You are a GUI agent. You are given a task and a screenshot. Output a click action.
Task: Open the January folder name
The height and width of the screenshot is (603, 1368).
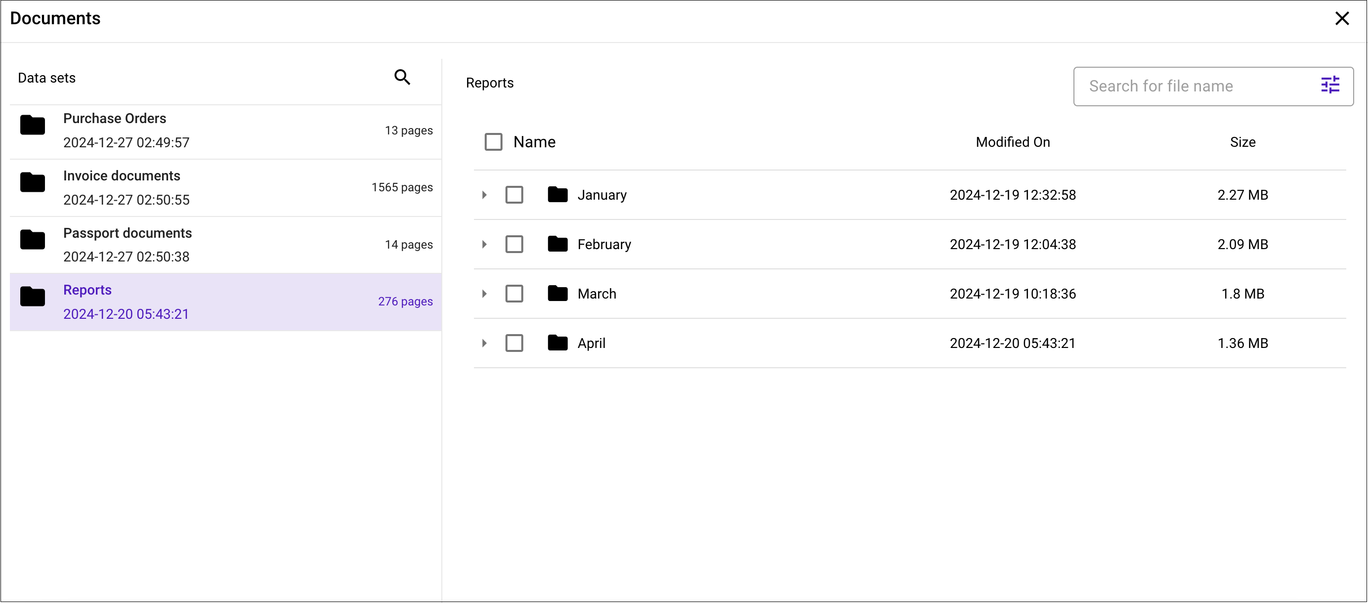(602, 195)
